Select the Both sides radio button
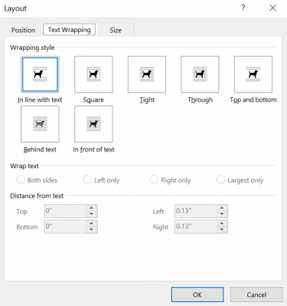Screen dimensions: 287x306 tap(21, 180)
